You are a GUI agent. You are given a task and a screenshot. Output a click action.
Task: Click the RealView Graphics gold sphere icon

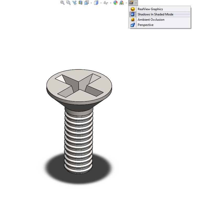pyautogui.click(x=133, y=9)
